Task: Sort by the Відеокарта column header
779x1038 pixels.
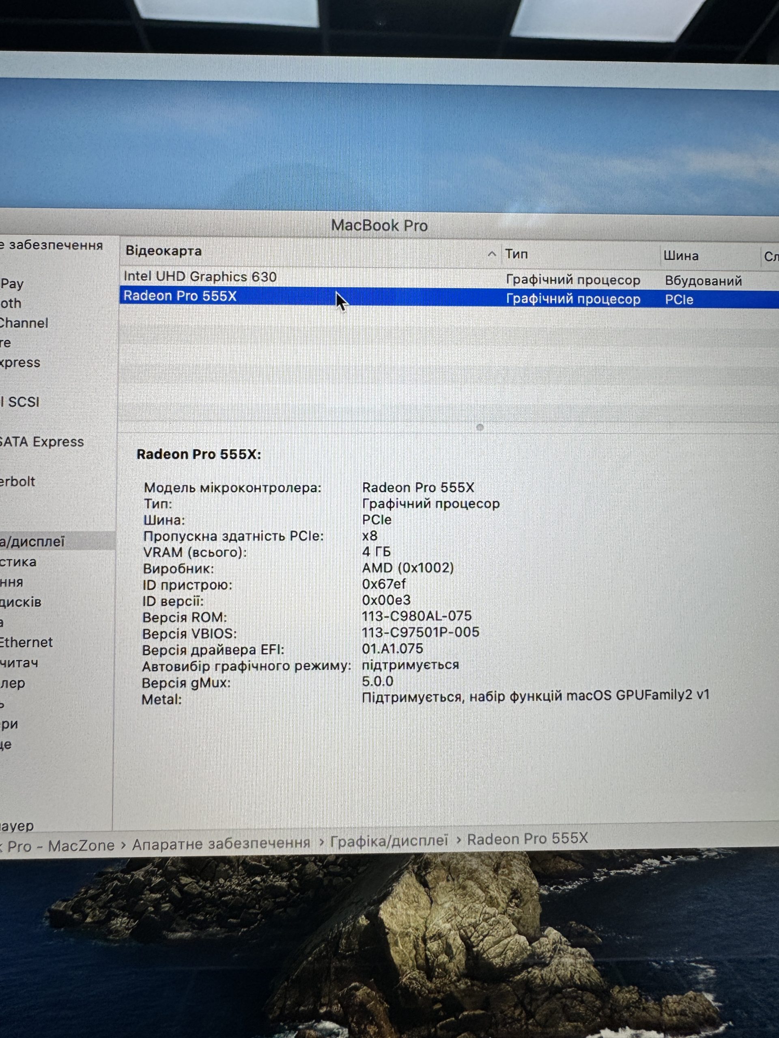Action: coord(164,251)
